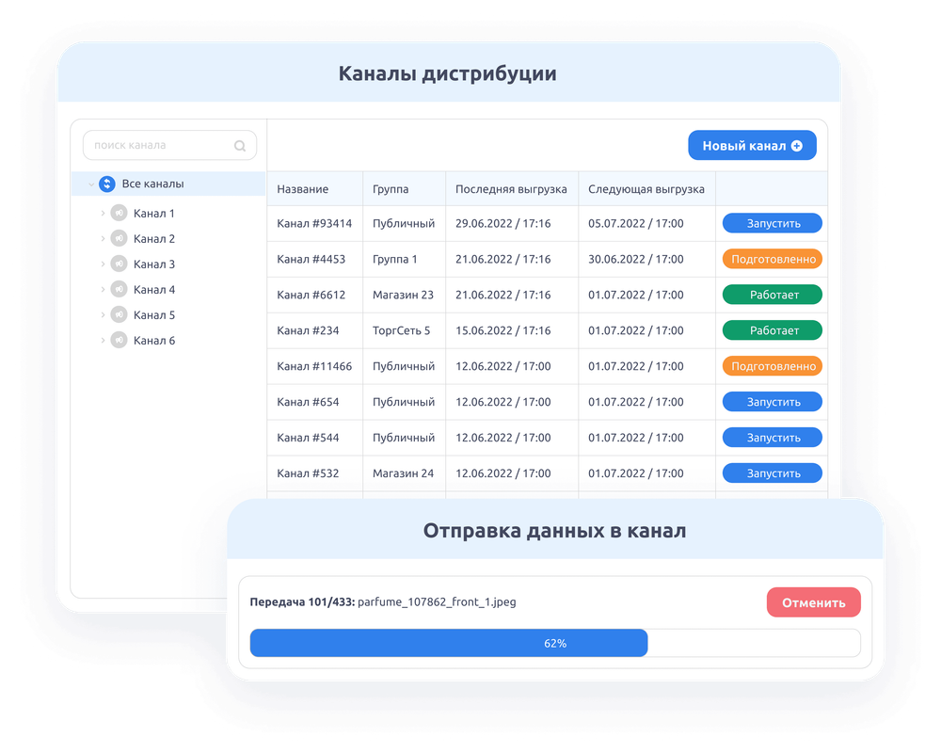Cancel the data transfer with Отменить
This screenshot has width=941, height=753.
pos(813,602)
